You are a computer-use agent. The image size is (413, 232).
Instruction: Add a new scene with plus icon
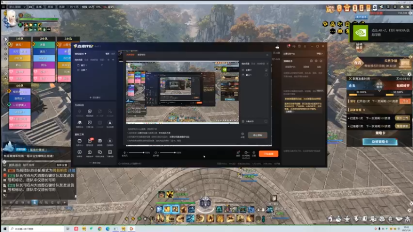113,60
